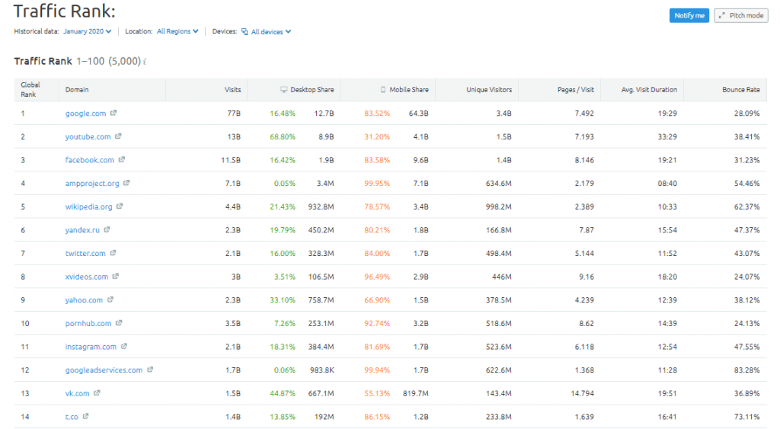
Task: Open the youtube.com domain link
Action: 88,137
